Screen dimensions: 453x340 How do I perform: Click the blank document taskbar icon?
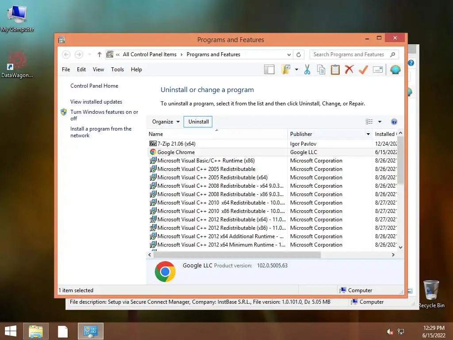click(x=63, y=331)
